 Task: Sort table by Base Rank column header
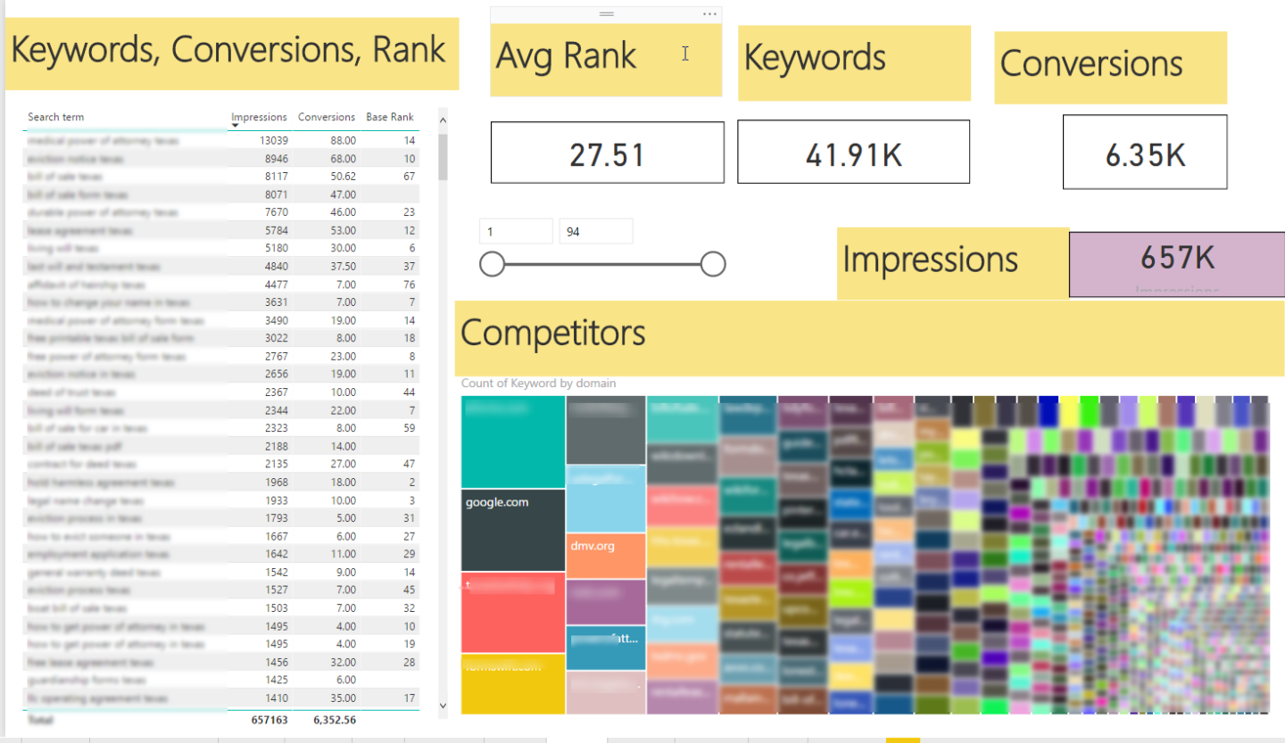[x=390, y=117]
